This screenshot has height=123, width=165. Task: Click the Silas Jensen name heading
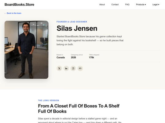77,28
